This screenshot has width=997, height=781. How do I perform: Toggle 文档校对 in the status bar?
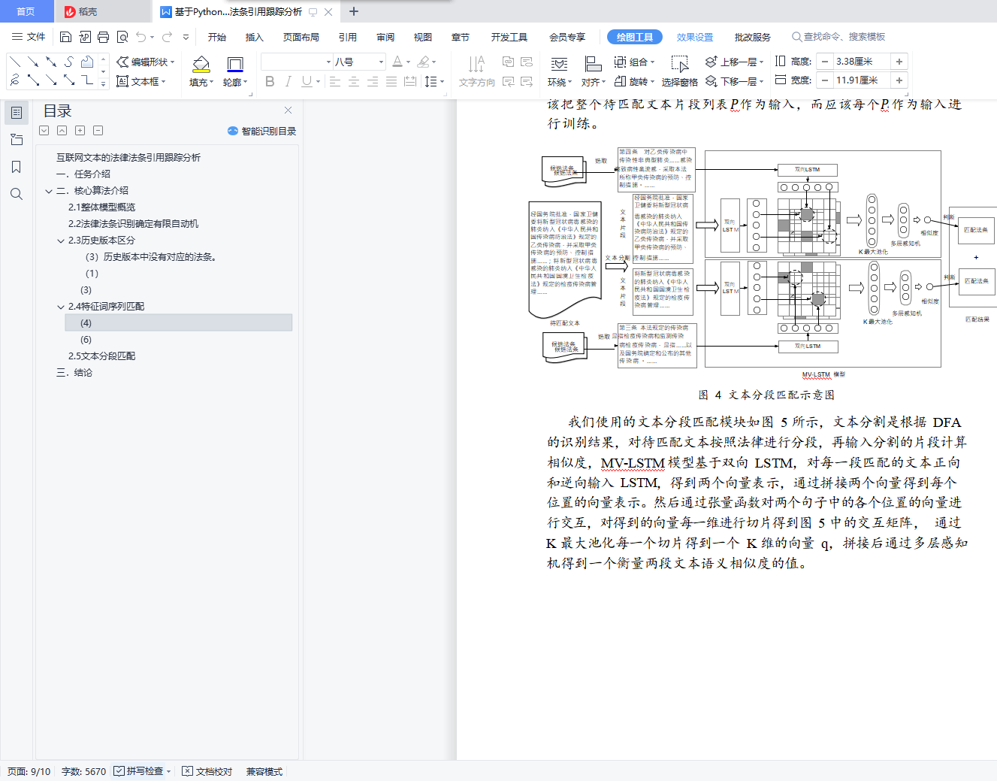click(x=208, y=771)
